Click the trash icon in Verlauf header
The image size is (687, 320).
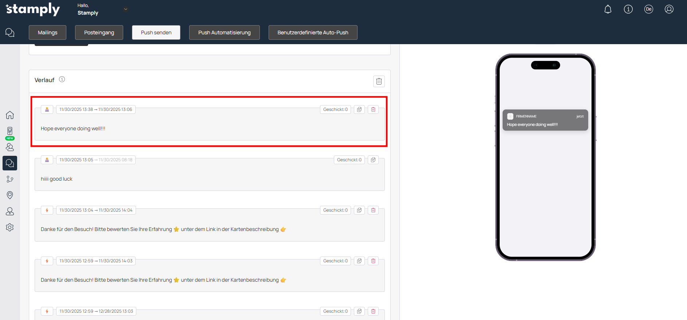pos(379,81)
